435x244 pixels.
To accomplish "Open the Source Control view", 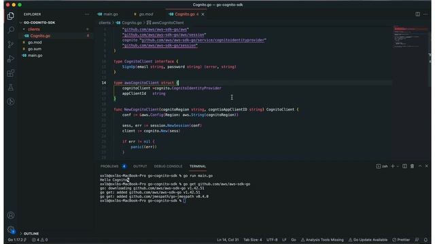I will tap(11, 44).
